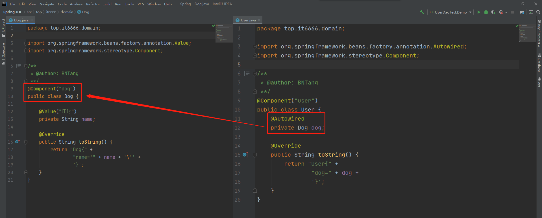Click the Build Project hammer icon
This screenshot has width=542, height=218.
(x=422, y=12)
